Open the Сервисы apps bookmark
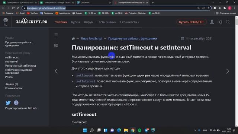 click(x=8, y=13)
